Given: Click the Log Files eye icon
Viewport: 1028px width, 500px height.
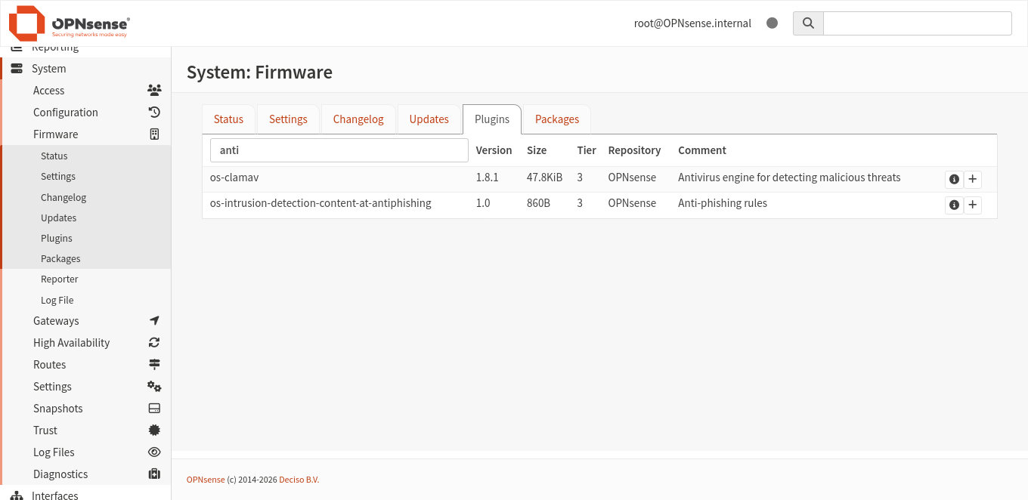Looking at the screenshot, I should [154, 452].
